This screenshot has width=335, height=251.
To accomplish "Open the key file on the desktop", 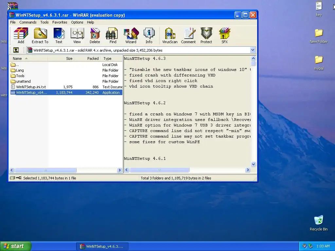I will (x=319, y=8).
